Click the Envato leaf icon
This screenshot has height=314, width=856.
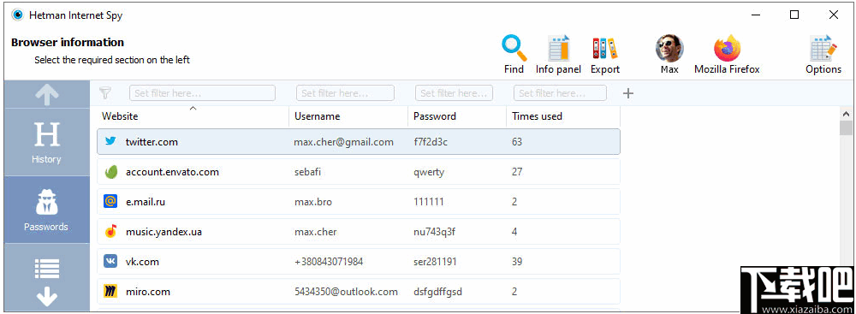point(110,172)
